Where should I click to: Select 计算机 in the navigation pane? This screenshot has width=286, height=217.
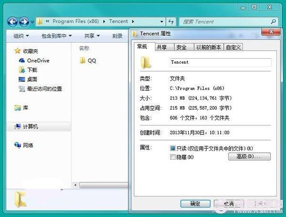[x=31, y=126]
